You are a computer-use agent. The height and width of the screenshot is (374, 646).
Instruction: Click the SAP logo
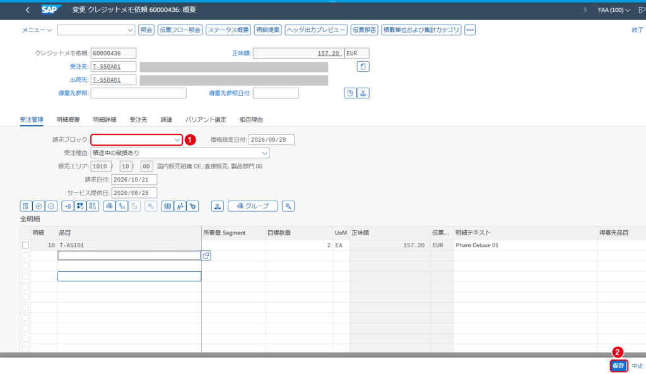51,9
